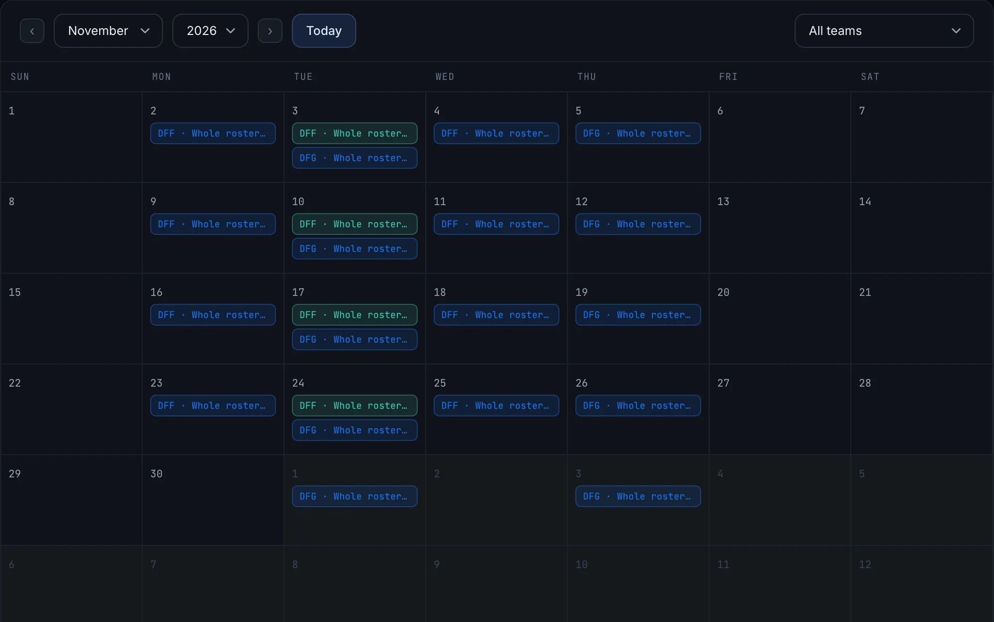Open DFG event on November 24
Image resolution: width=994 pixels, height=622 pixels.
[355, 430]
